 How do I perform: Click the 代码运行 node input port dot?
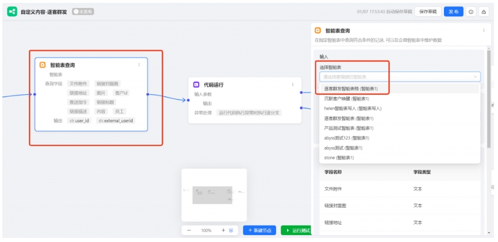pos(188,100)
